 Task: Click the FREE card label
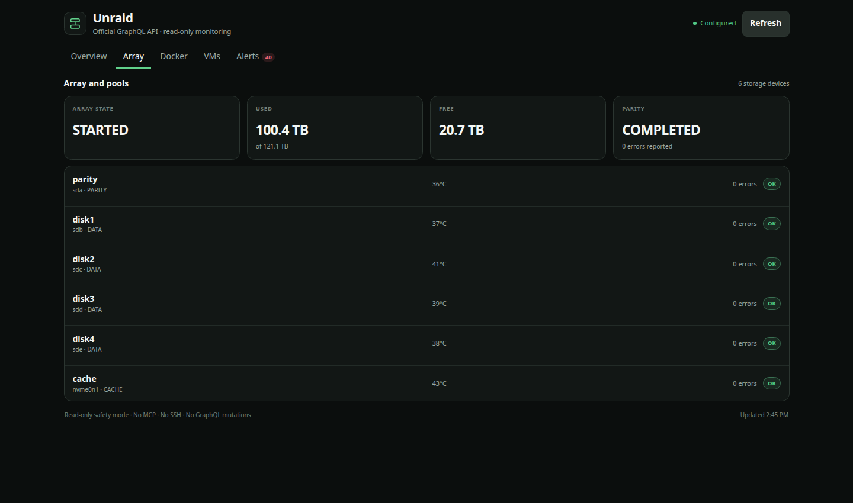(x=446, y=109)
